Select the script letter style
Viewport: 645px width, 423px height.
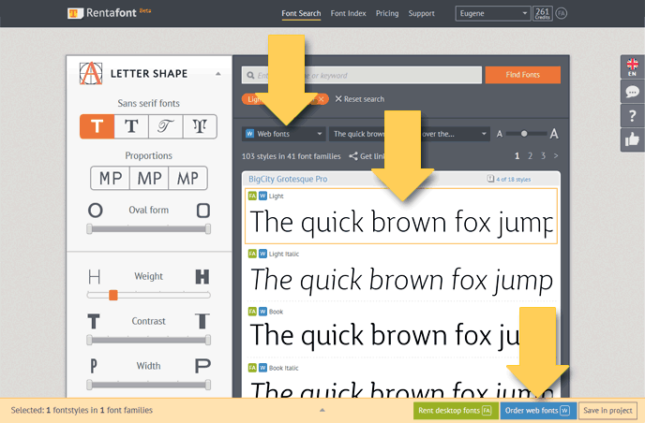pyautogui.click(x=165, y=126)
